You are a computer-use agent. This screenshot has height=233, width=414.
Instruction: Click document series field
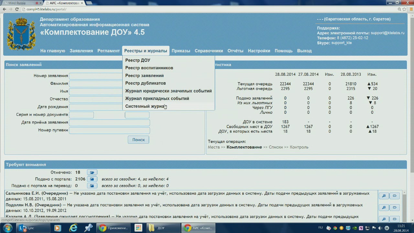click(x=82, y=115)
